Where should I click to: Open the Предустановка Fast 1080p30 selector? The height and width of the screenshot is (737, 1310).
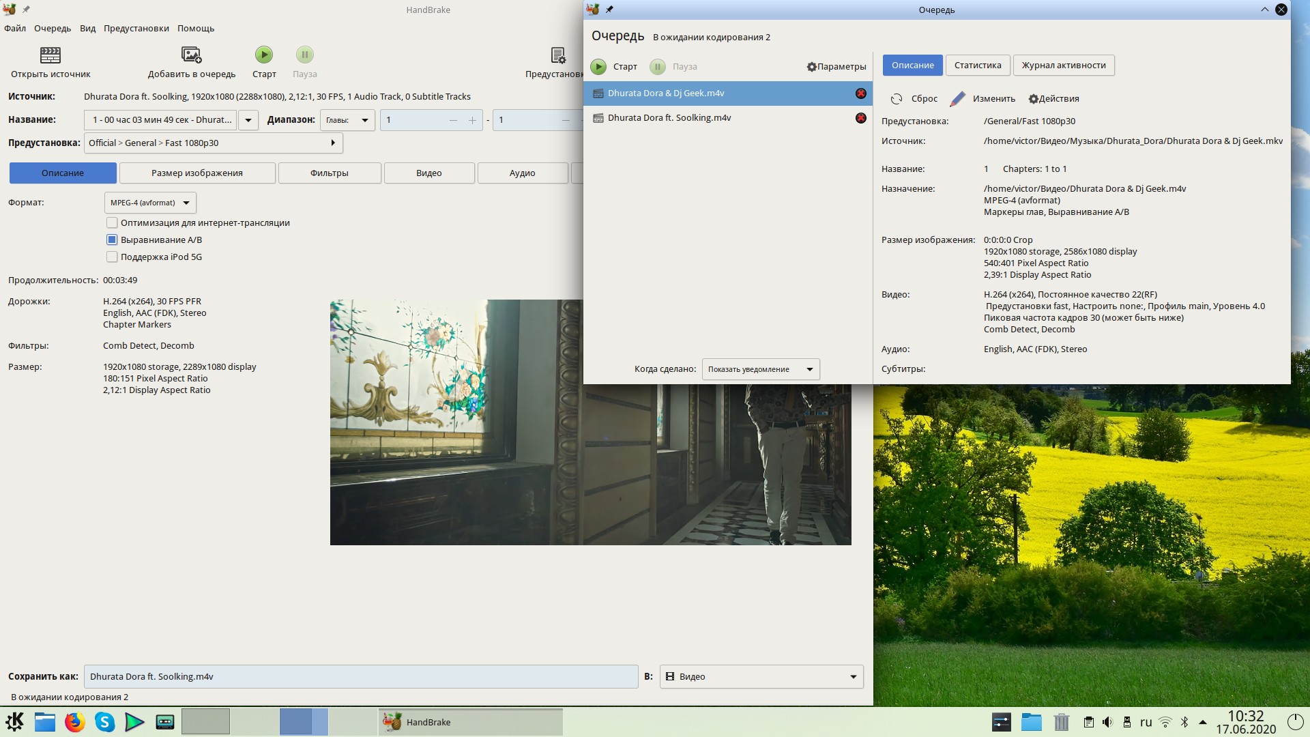click(x=213, y=143)
